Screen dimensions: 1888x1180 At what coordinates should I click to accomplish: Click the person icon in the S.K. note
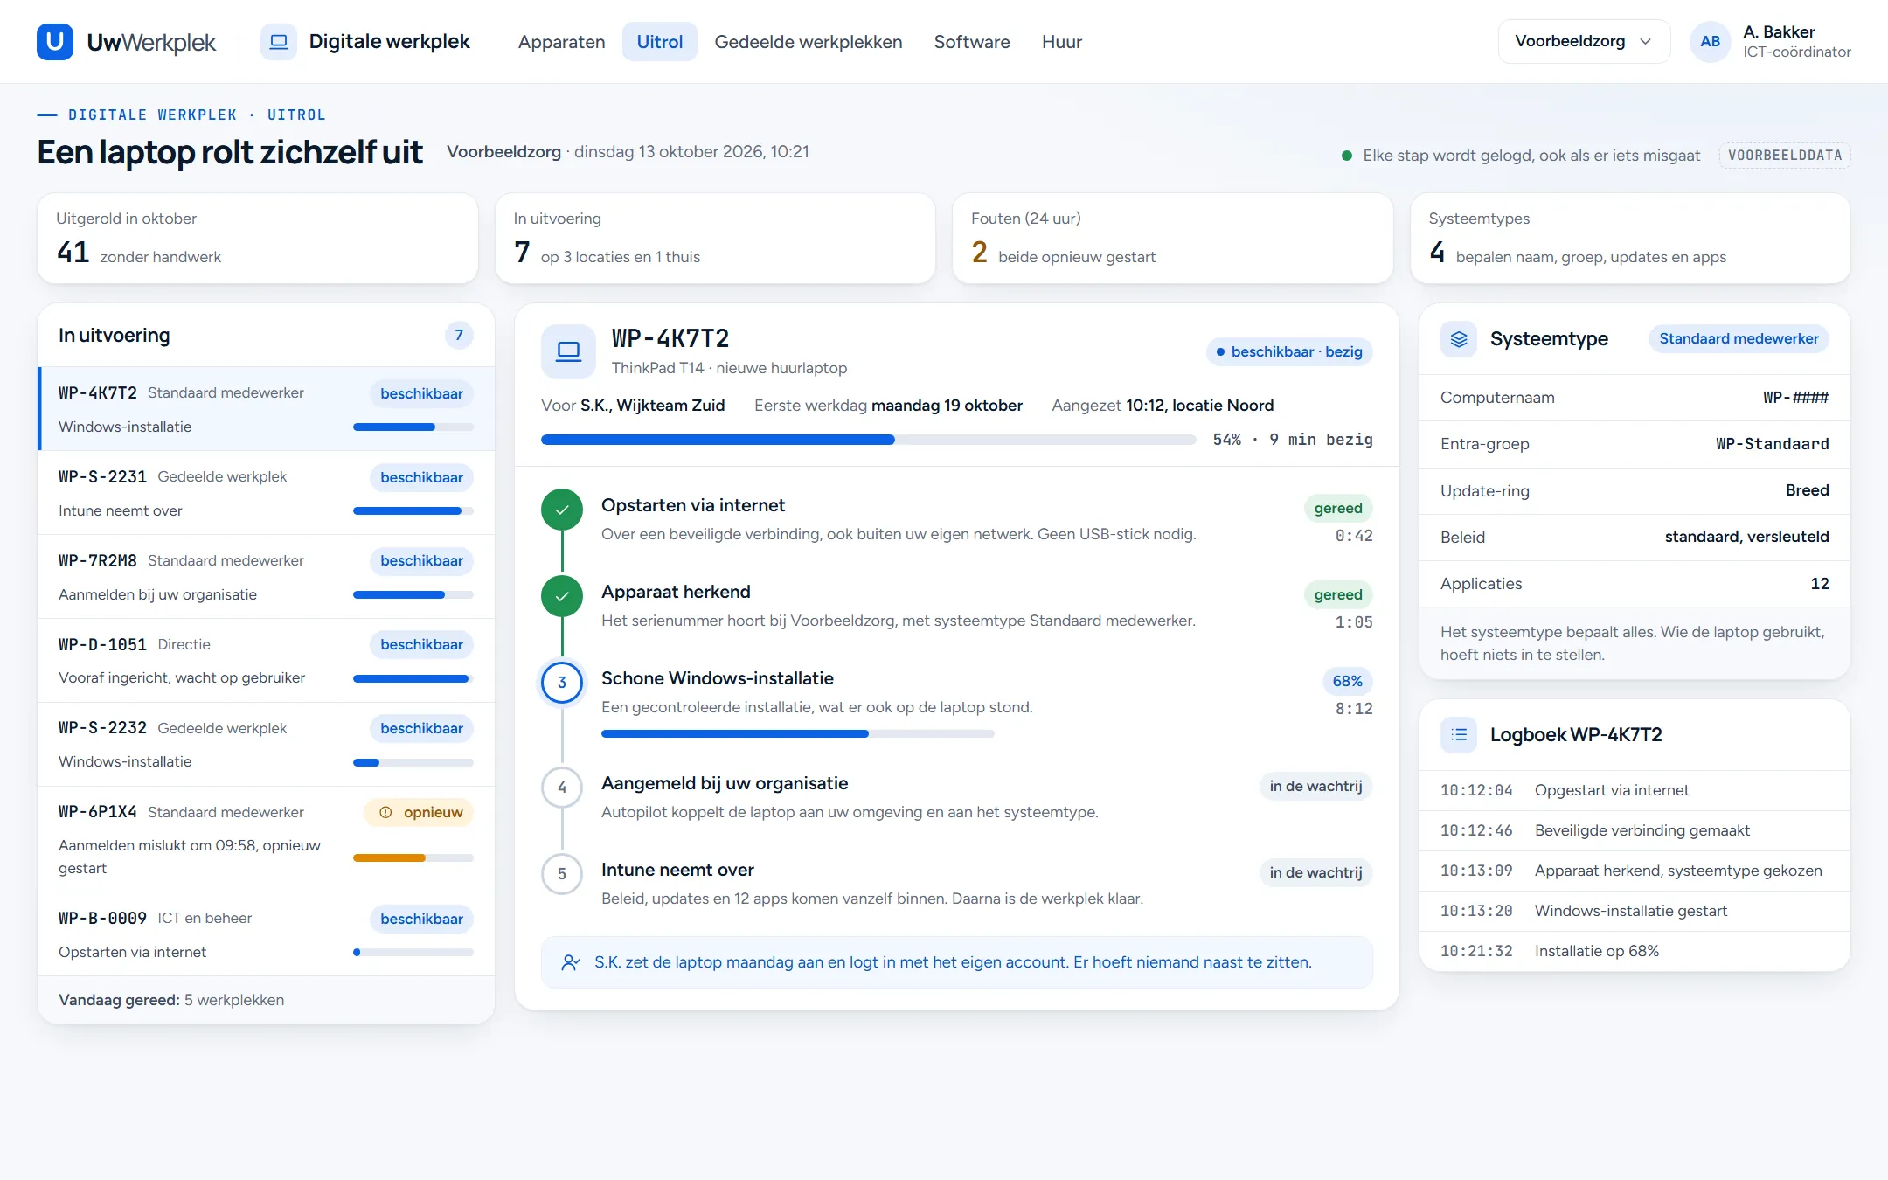point(571,962)
